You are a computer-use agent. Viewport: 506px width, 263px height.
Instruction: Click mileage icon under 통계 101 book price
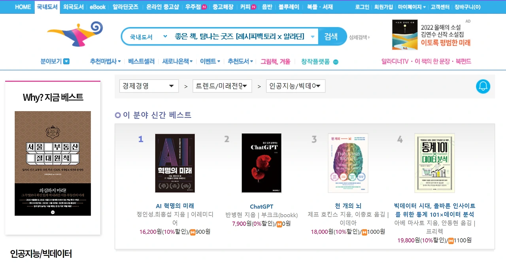[x=451, y=240]
